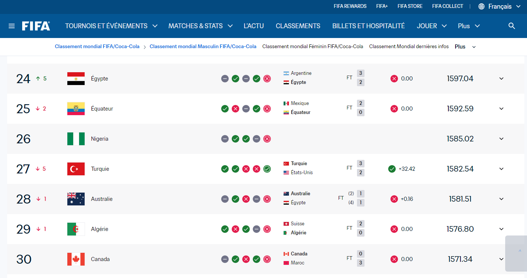The width and height of the screenshot is (527, 278).
Task: Expand the Canada row chevron
Action: (501, 259)
